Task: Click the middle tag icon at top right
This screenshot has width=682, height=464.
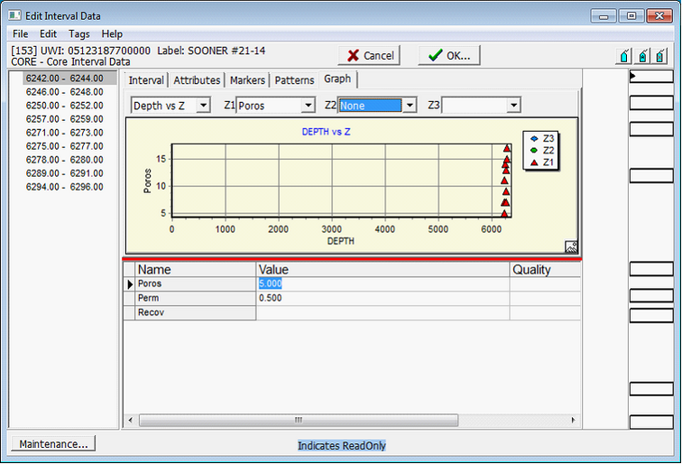Action: click(x=642, y=56)
